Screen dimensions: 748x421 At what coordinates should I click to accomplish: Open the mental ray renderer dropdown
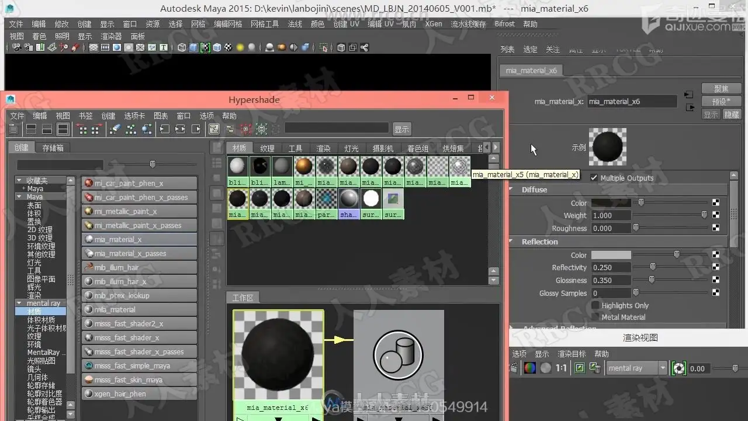[x=637, y=368]
